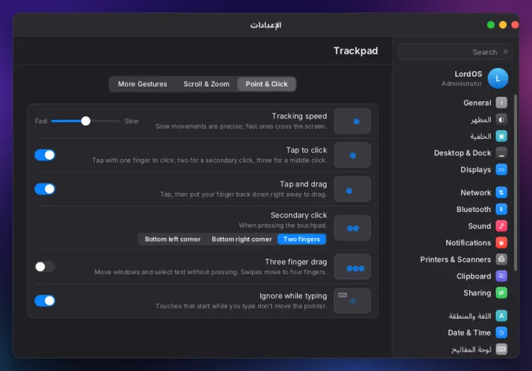Click the green window button
This screenshot has width=532, height=371.
click(491, 25)
